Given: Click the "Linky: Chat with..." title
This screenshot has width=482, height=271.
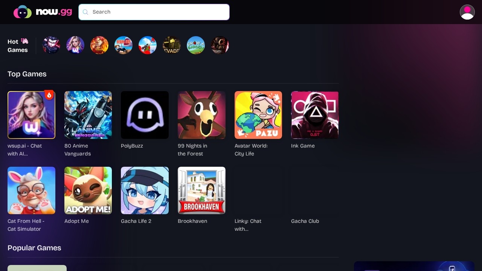Looking at the screenshot, I should pos(248,225).
